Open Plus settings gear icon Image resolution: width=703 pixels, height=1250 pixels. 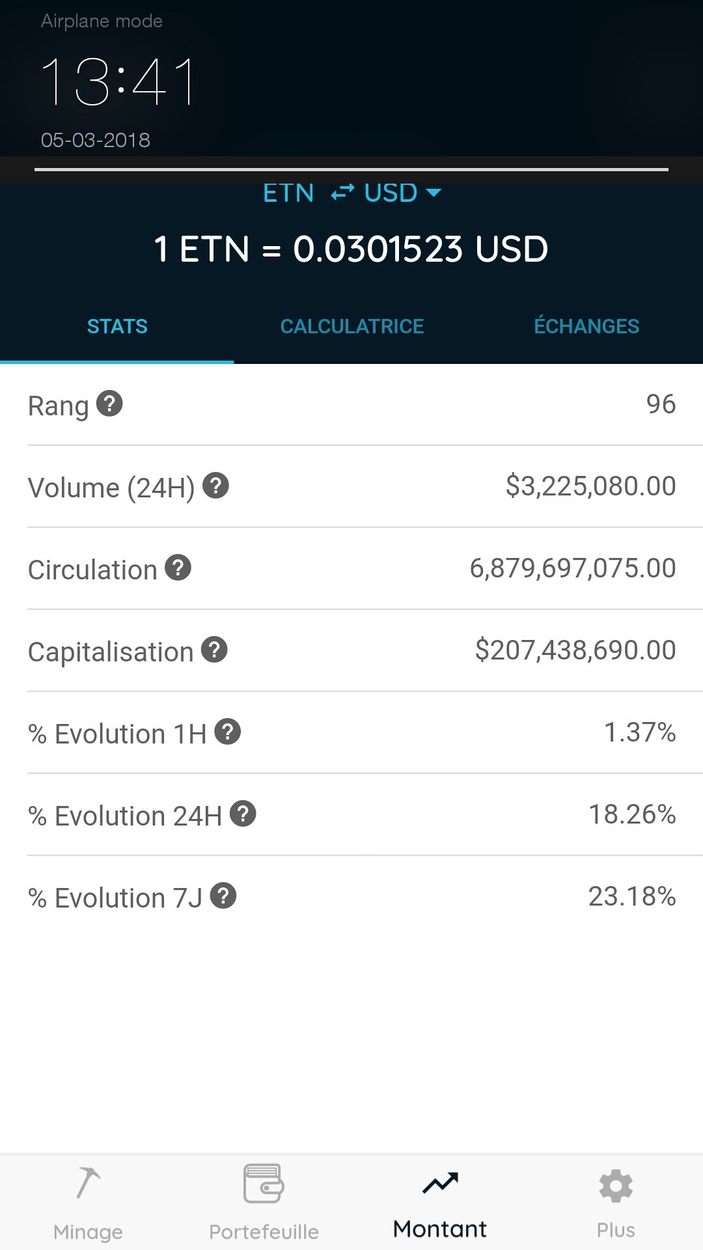pos(616,1186)
